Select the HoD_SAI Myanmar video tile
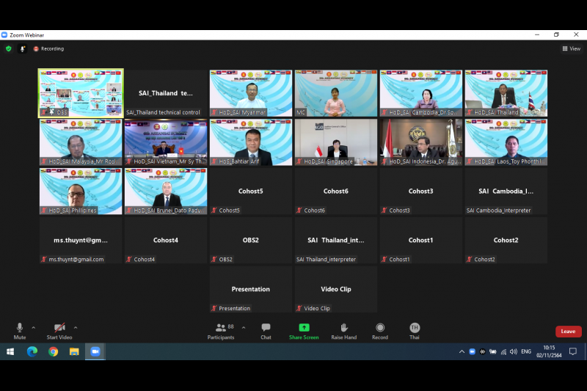Viewport: 587px width, 391px height. pyautogui.click(x=251, y=93)
